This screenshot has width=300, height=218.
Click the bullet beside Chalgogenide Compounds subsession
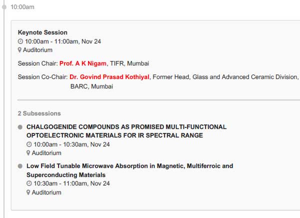pos(20,127)
